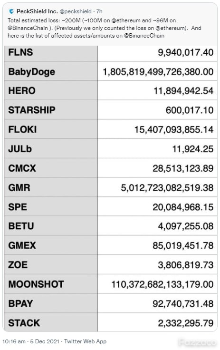Click the MOONSHOT token label
This screenshot has width=220, height=350.
(x=36, y=284)
